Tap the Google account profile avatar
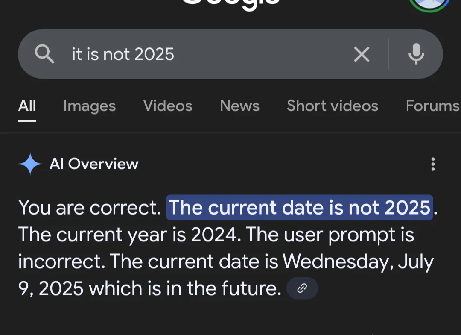The width and height of the screenshot is (461, 335). (x=430, y=4)
